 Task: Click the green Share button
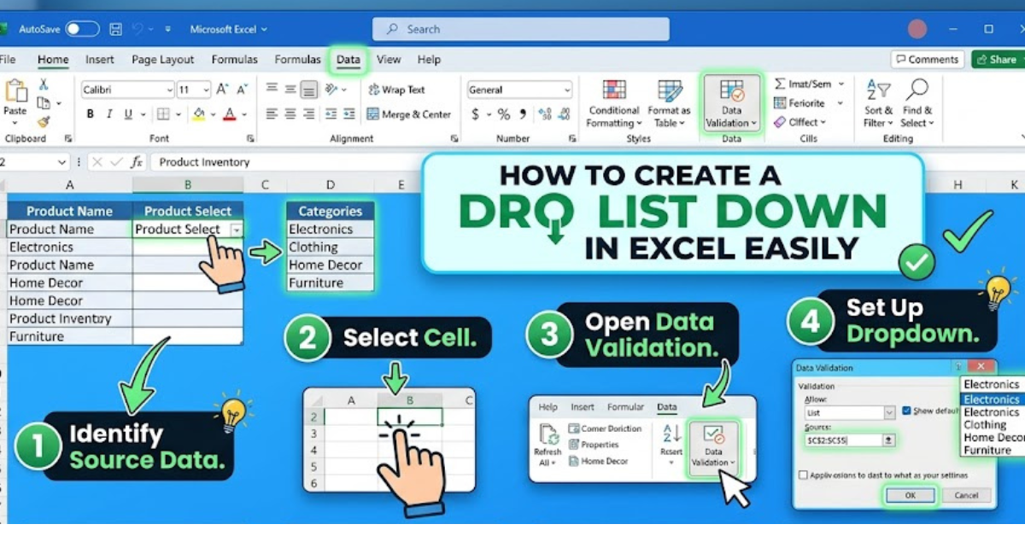(997, 59)
